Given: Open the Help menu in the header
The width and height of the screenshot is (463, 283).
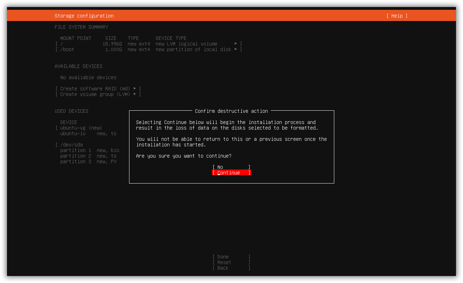Looking at the screenshot, I should tap(397, 16).
